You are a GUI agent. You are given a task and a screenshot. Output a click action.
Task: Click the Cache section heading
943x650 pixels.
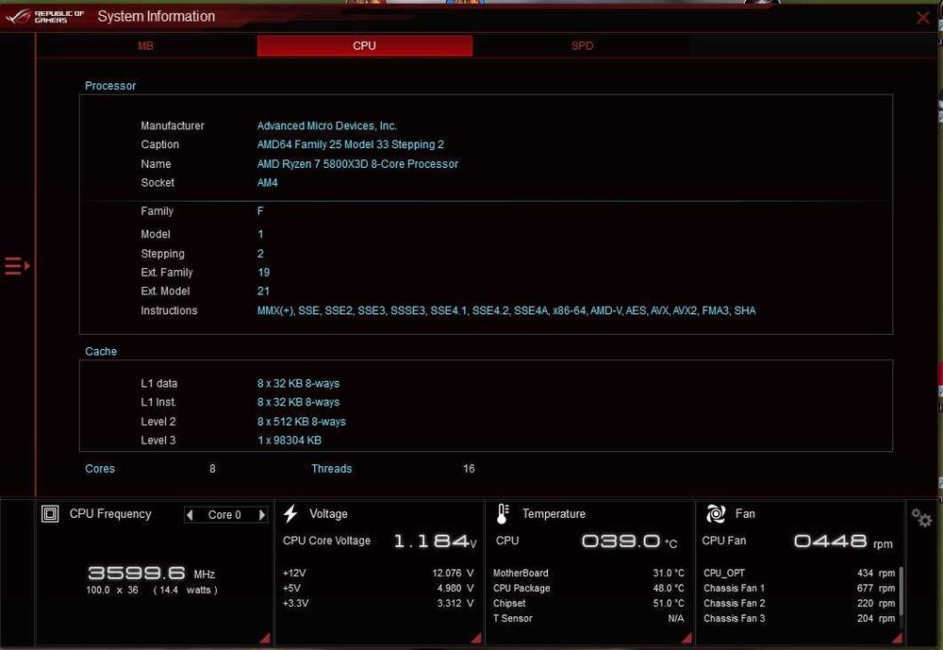(101, 352)
